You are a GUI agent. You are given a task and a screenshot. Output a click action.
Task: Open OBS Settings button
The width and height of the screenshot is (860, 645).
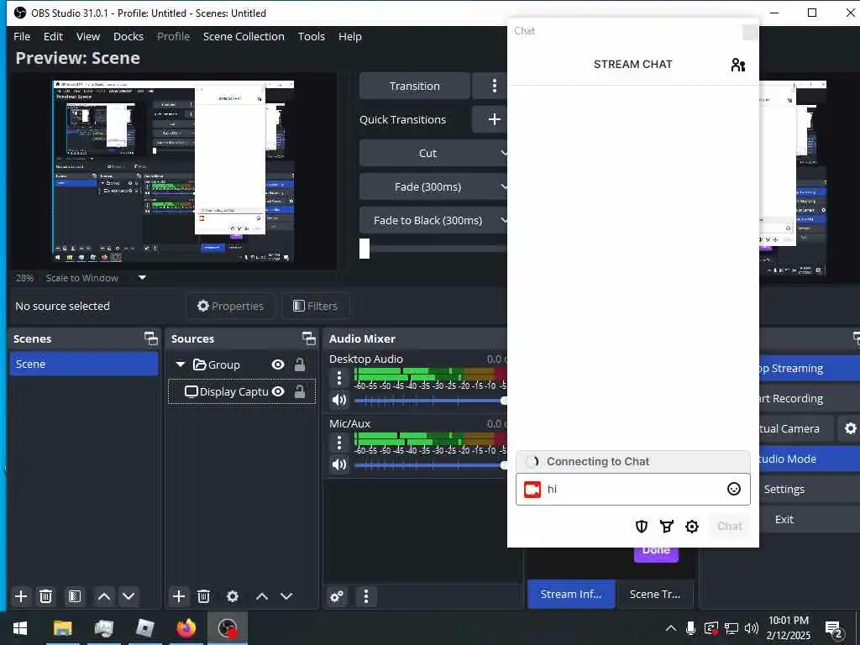tap(810, 489)
